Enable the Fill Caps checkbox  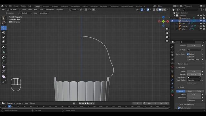(188, 100)
